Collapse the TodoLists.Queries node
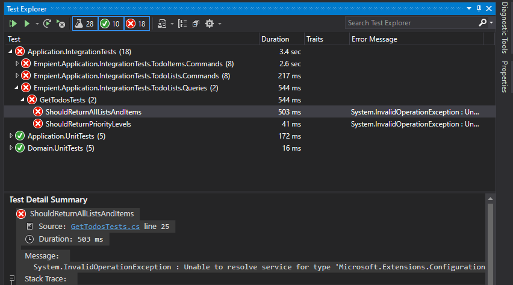Image resolution: width=513 pixels, height=285 pixels. tap(16, 88)
